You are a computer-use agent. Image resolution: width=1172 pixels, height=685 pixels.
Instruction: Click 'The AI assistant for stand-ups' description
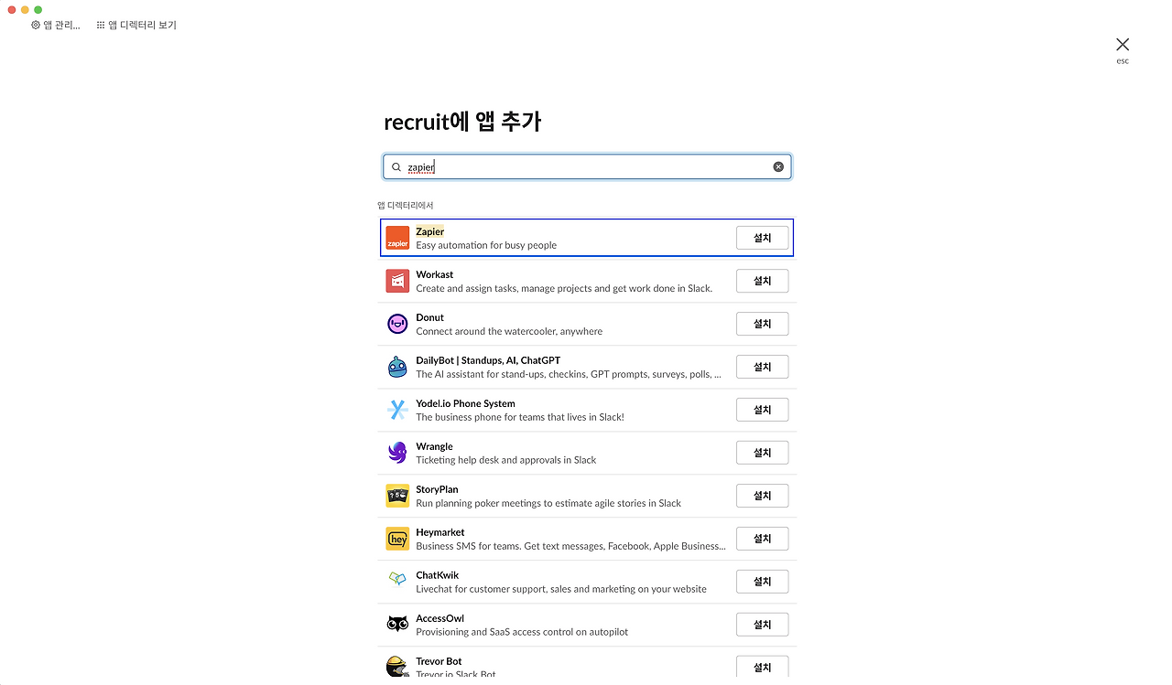569,374
